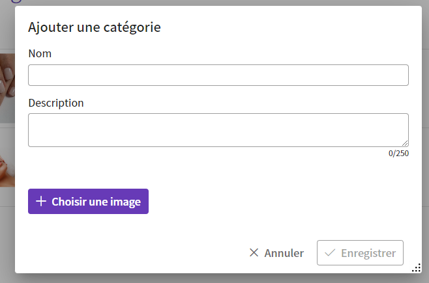This screenshot has height=283, width=429.
Task: Click the Description textarea corner resize grip
Action: [x=405, y=143]
